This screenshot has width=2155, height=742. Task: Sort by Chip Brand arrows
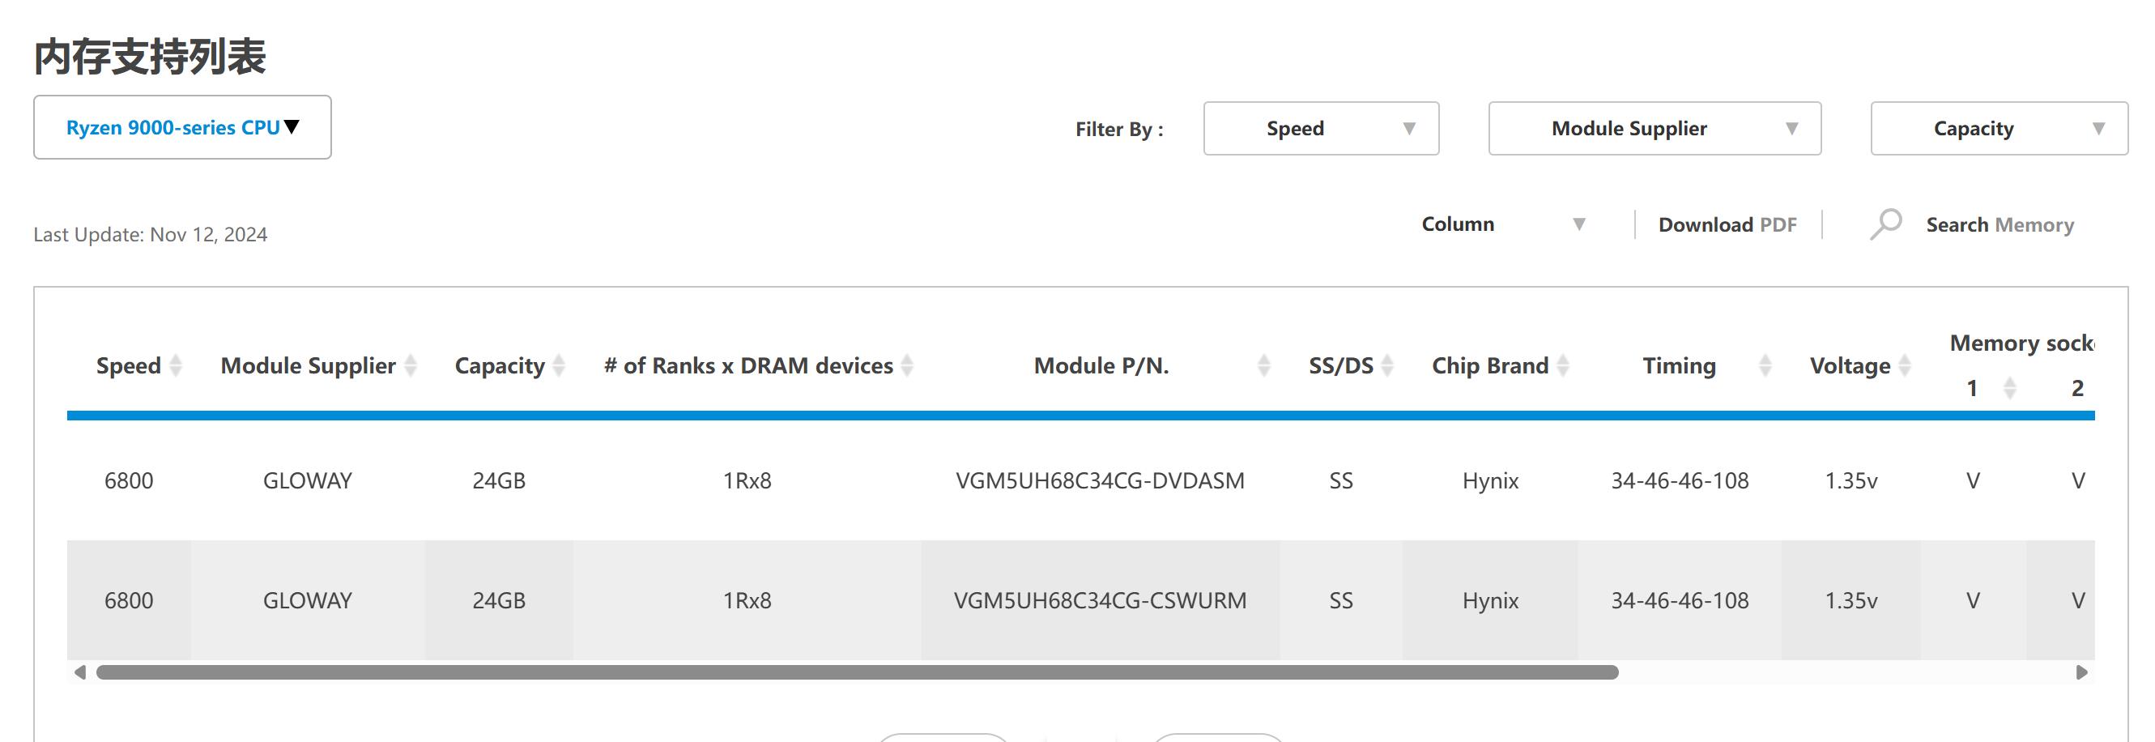coord(1563,365)
